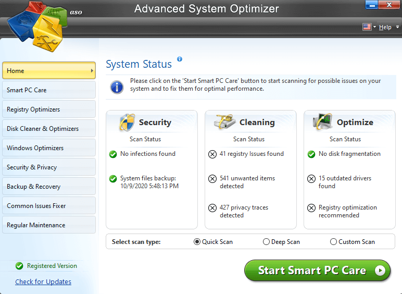
Task: Click green check next to System files backup
Action: (x=113, y=179)
